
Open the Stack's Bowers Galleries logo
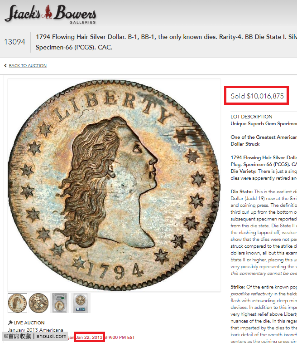coord(50,14)
